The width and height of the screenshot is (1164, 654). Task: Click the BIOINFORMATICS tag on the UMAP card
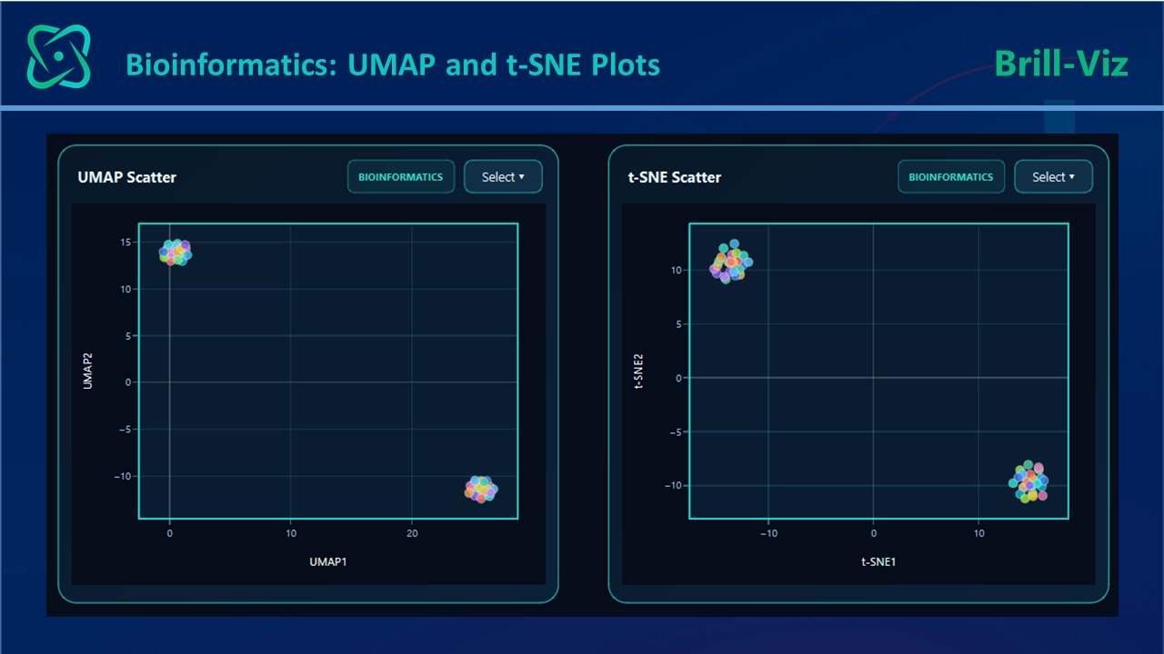[x=400, y=177]
